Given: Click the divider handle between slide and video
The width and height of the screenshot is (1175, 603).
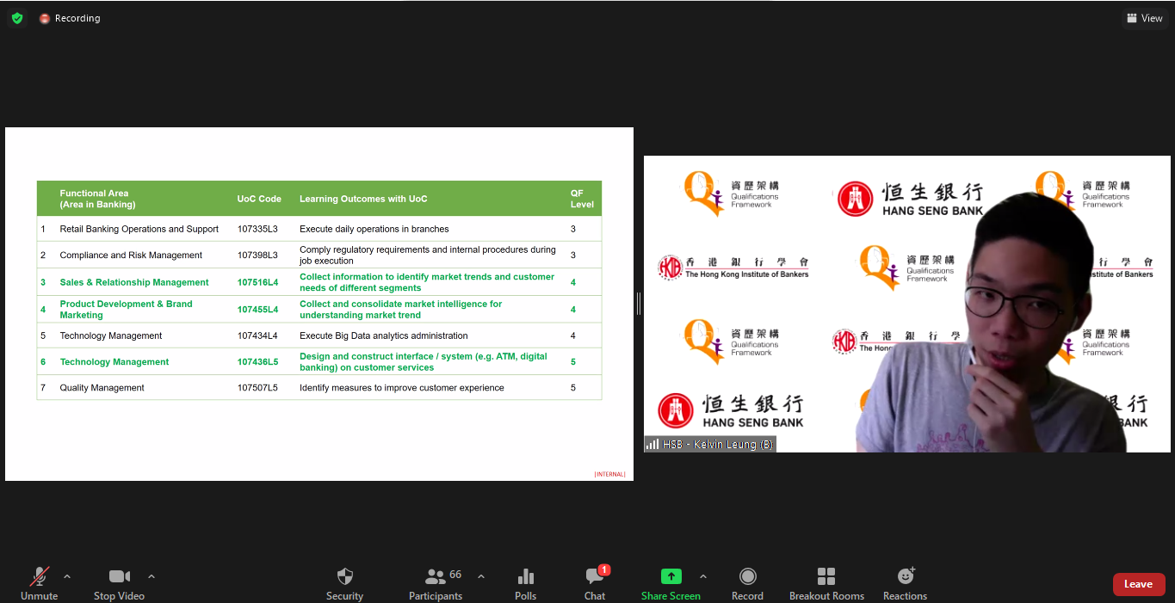Looking at the screenshot, I should pos(639,303).
